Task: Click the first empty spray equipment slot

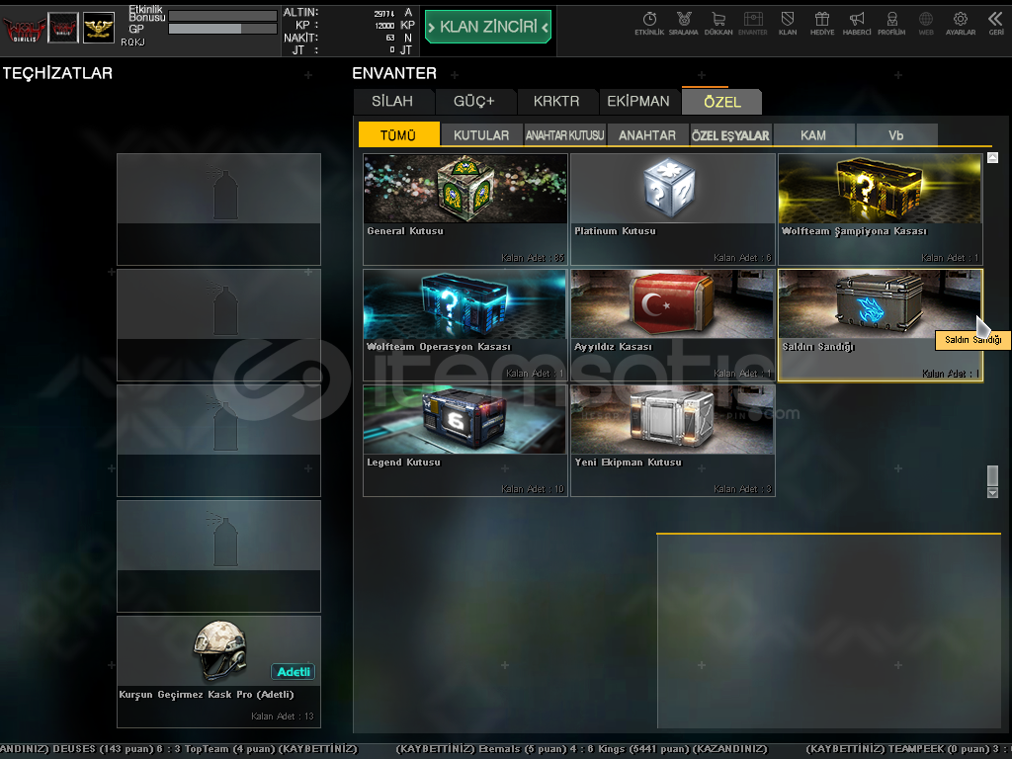Action: point(218,210)
